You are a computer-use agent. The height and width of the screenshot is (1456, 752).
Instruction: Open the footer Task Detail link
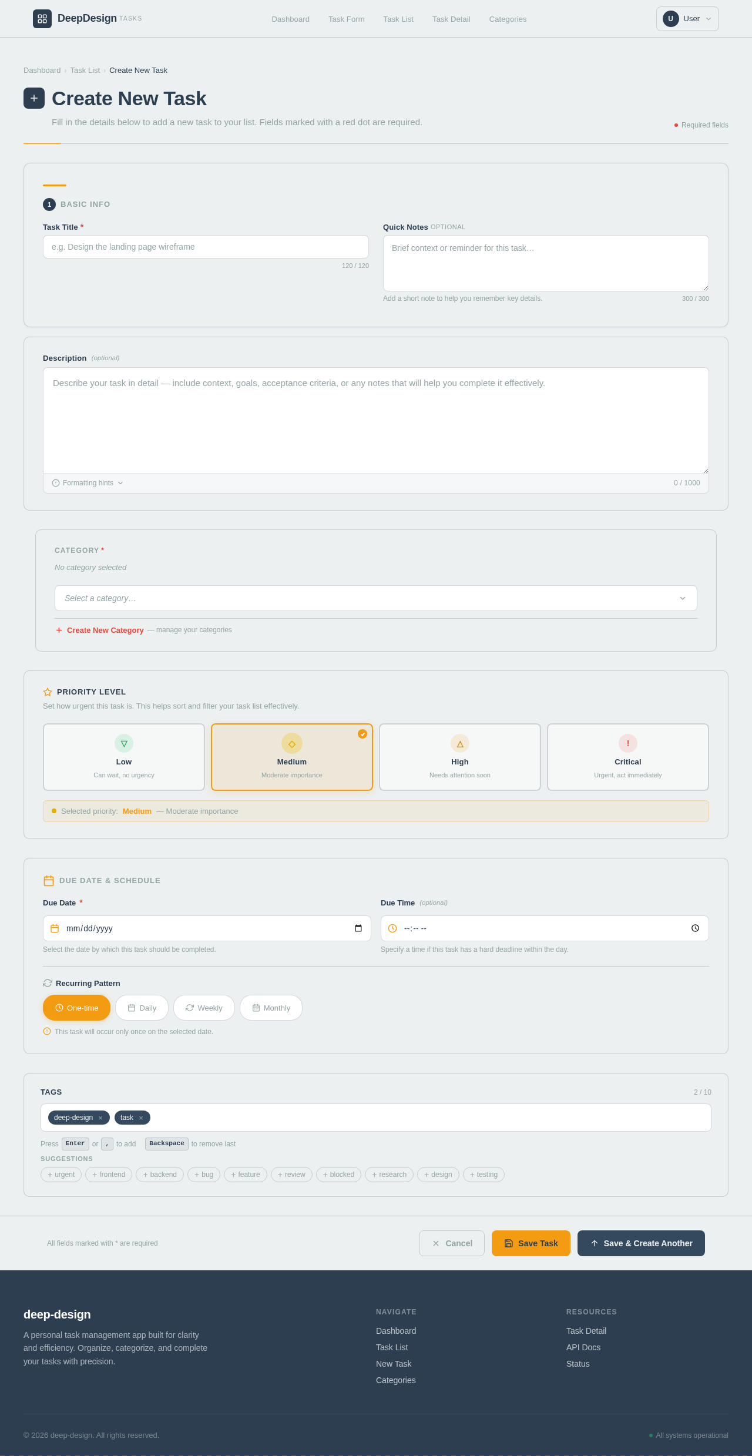[x=586, y=1331]
